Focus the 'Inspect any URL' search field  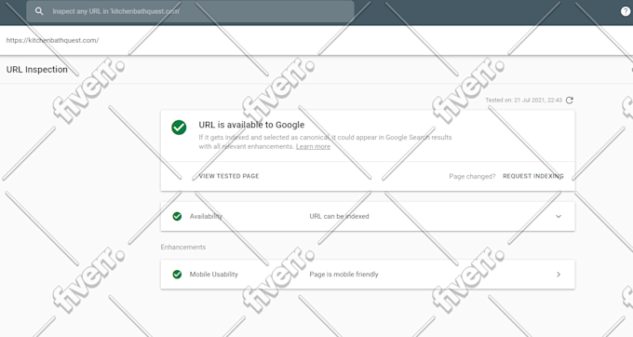click(190, 11)
